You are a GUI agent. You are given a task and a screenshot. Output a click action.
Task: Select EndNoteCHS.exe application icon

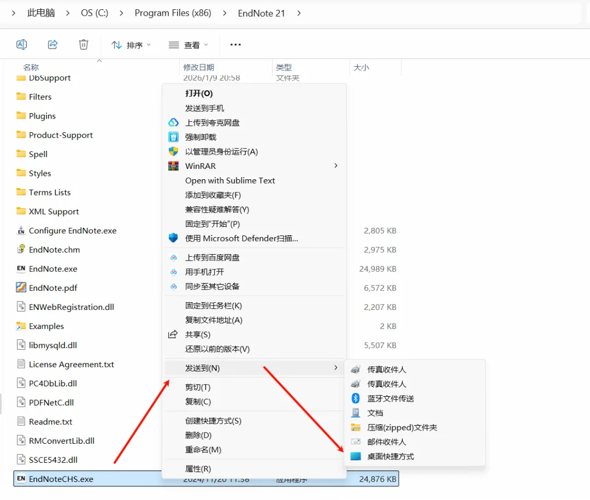point(21,479)
